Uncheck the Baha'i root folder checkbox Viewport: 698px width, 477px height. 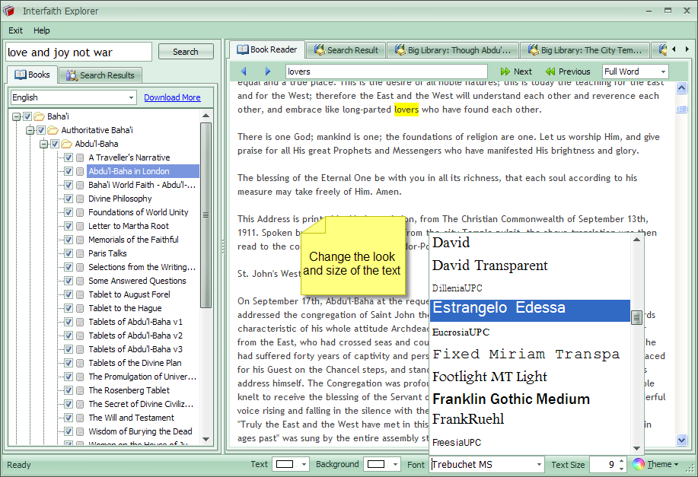pyautogui.click(x=27, y=116)
